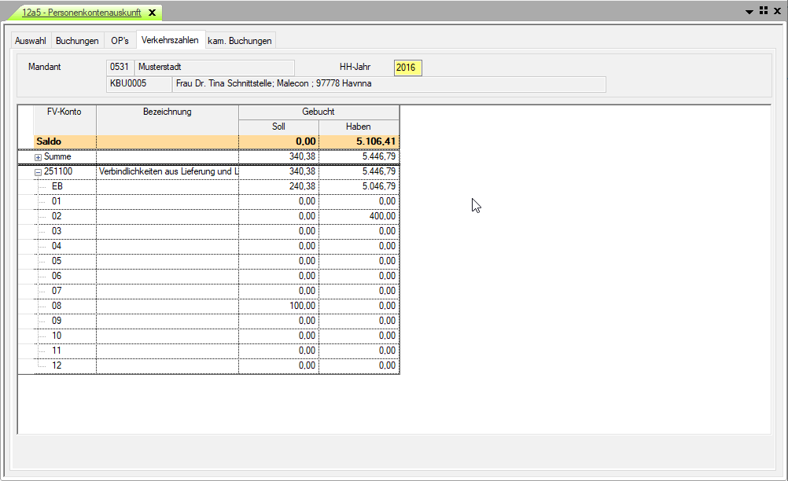This screenshot has height=481, width=788.
Task: Select the EB opening balance row
Action: pyautogui.click(x=57, y=186)
